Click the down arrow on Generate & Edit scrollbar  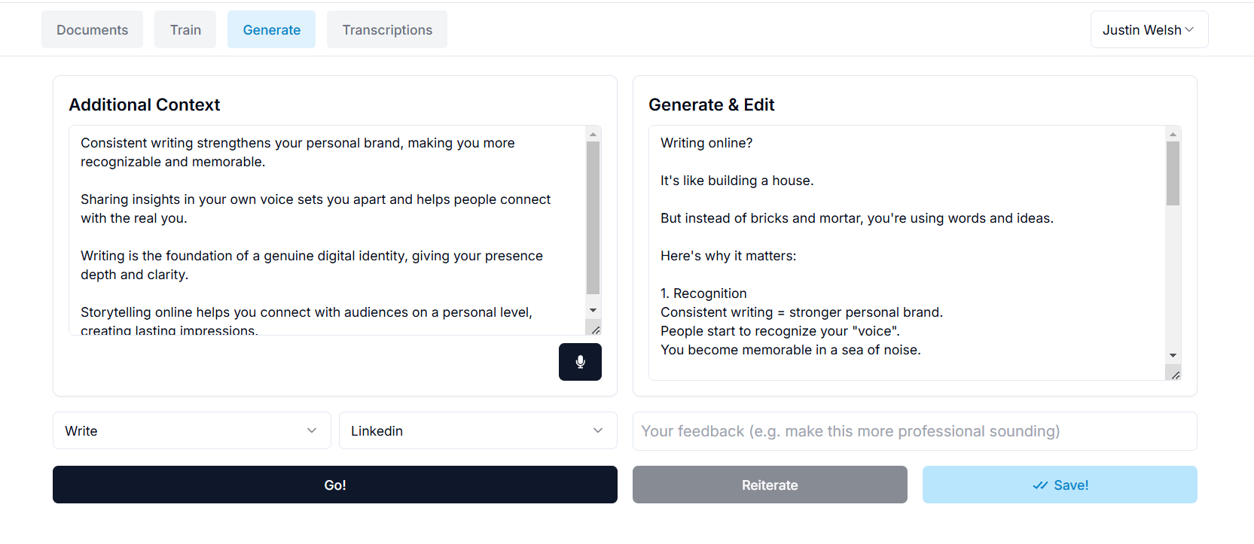tap(1172, 354)
